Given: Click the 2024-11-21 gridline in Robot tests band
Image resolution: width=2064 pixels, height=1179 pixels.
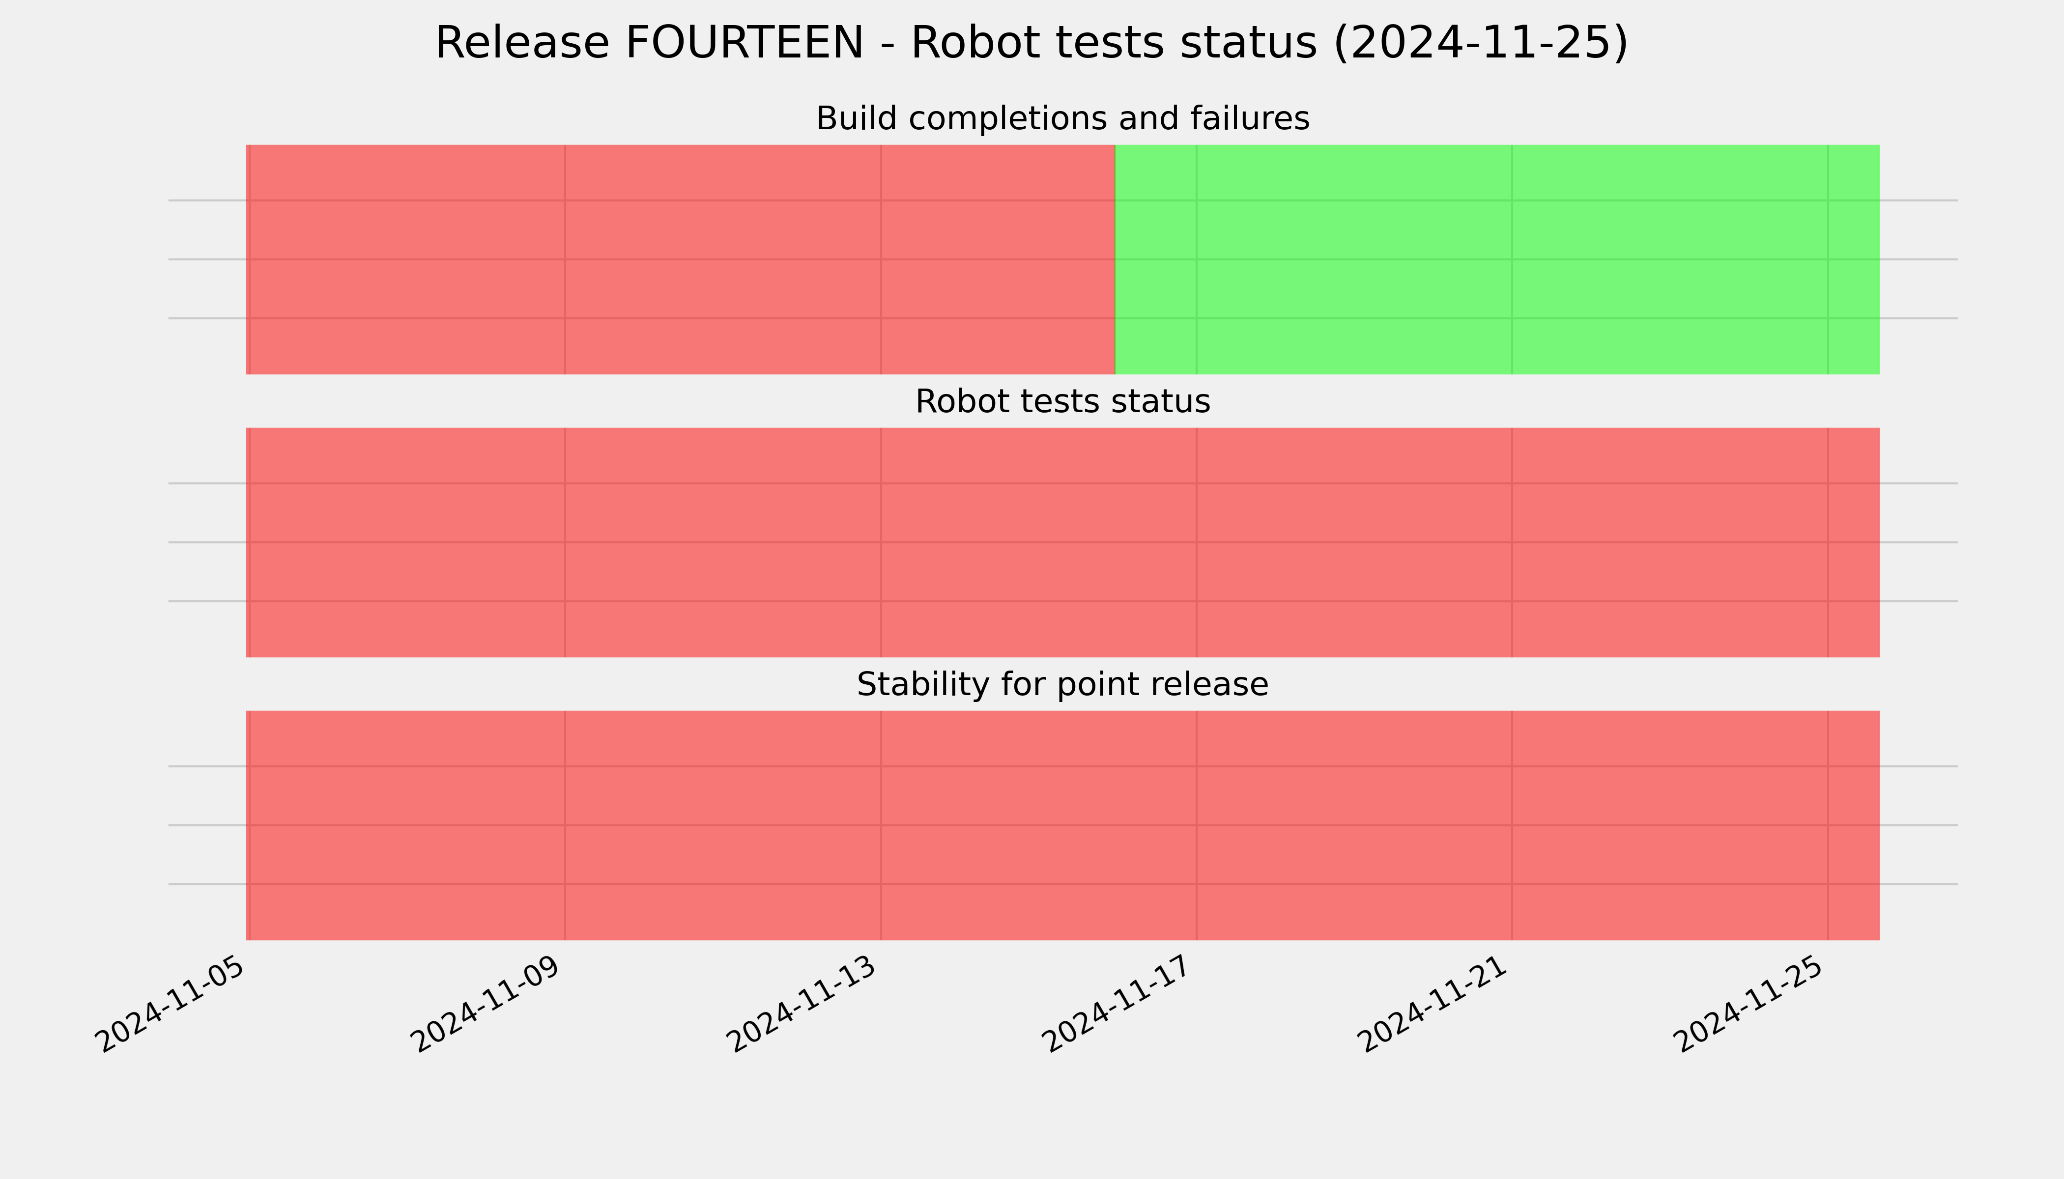Looking at the screenshot, I should [x=1512, y=542].
